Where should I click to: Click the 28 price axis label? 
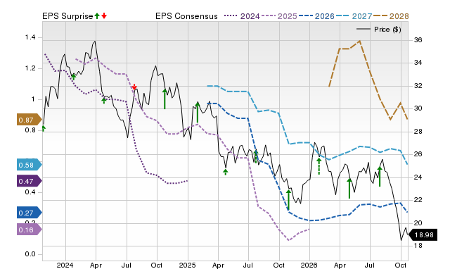pos(418,132)
